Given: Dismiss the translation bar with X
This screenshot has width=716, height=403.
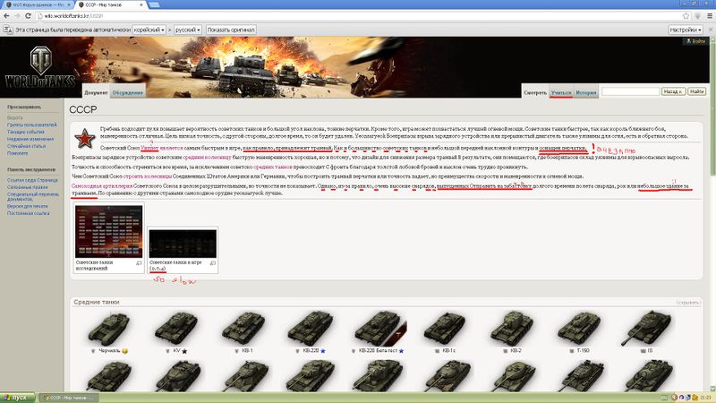Looking at the screenshot, I should coord(711,30).
